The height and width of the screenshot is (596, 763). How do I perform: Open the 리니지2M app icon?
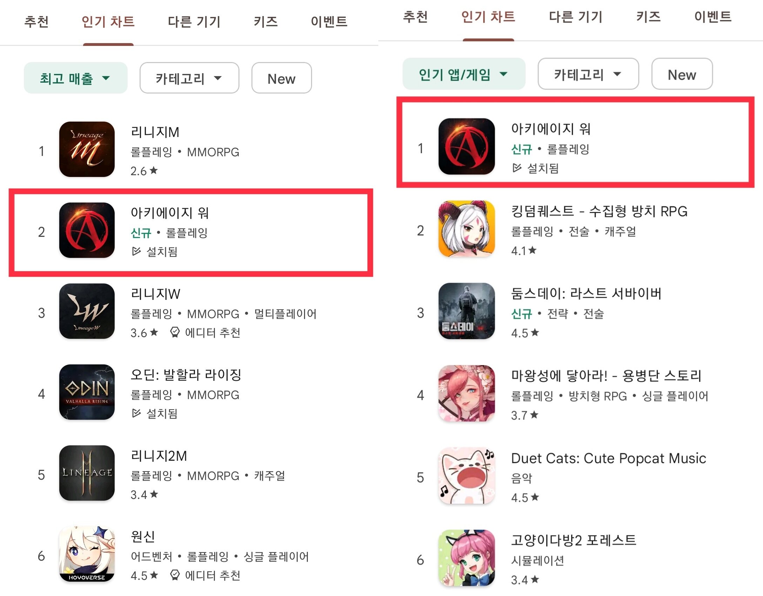[x=87, y=473]
